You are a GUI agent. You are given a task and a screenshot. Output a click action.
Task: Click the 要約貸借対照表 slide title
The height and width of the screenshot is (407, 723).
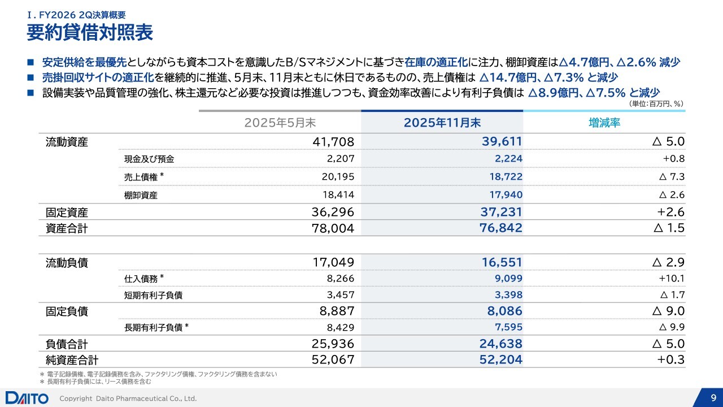pos(90,33)
